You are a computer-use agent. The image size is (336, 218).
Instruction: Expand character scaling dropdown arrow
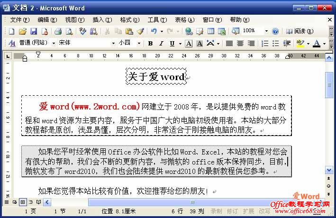(218, 44)
